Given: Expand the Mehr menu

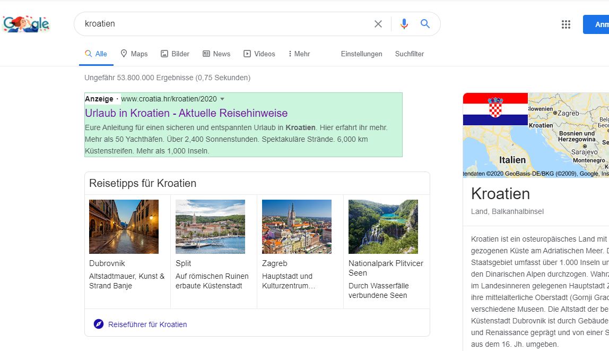Looking at the screenshot, I should point(299,54).
